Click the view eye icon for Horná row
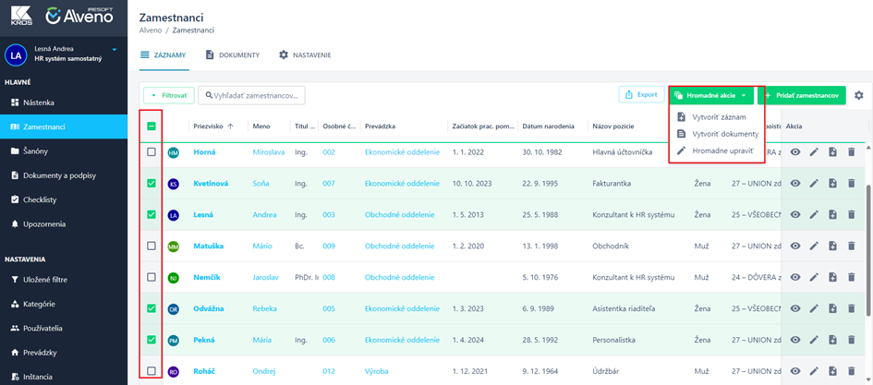Screen dimensions: 873x385 [795, 152]
